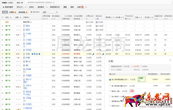Image resolution: width=173 pixels, height=110 pixels.
Task: Click the 暂停 status of 智能匹配 row
Action: point(7,22)
